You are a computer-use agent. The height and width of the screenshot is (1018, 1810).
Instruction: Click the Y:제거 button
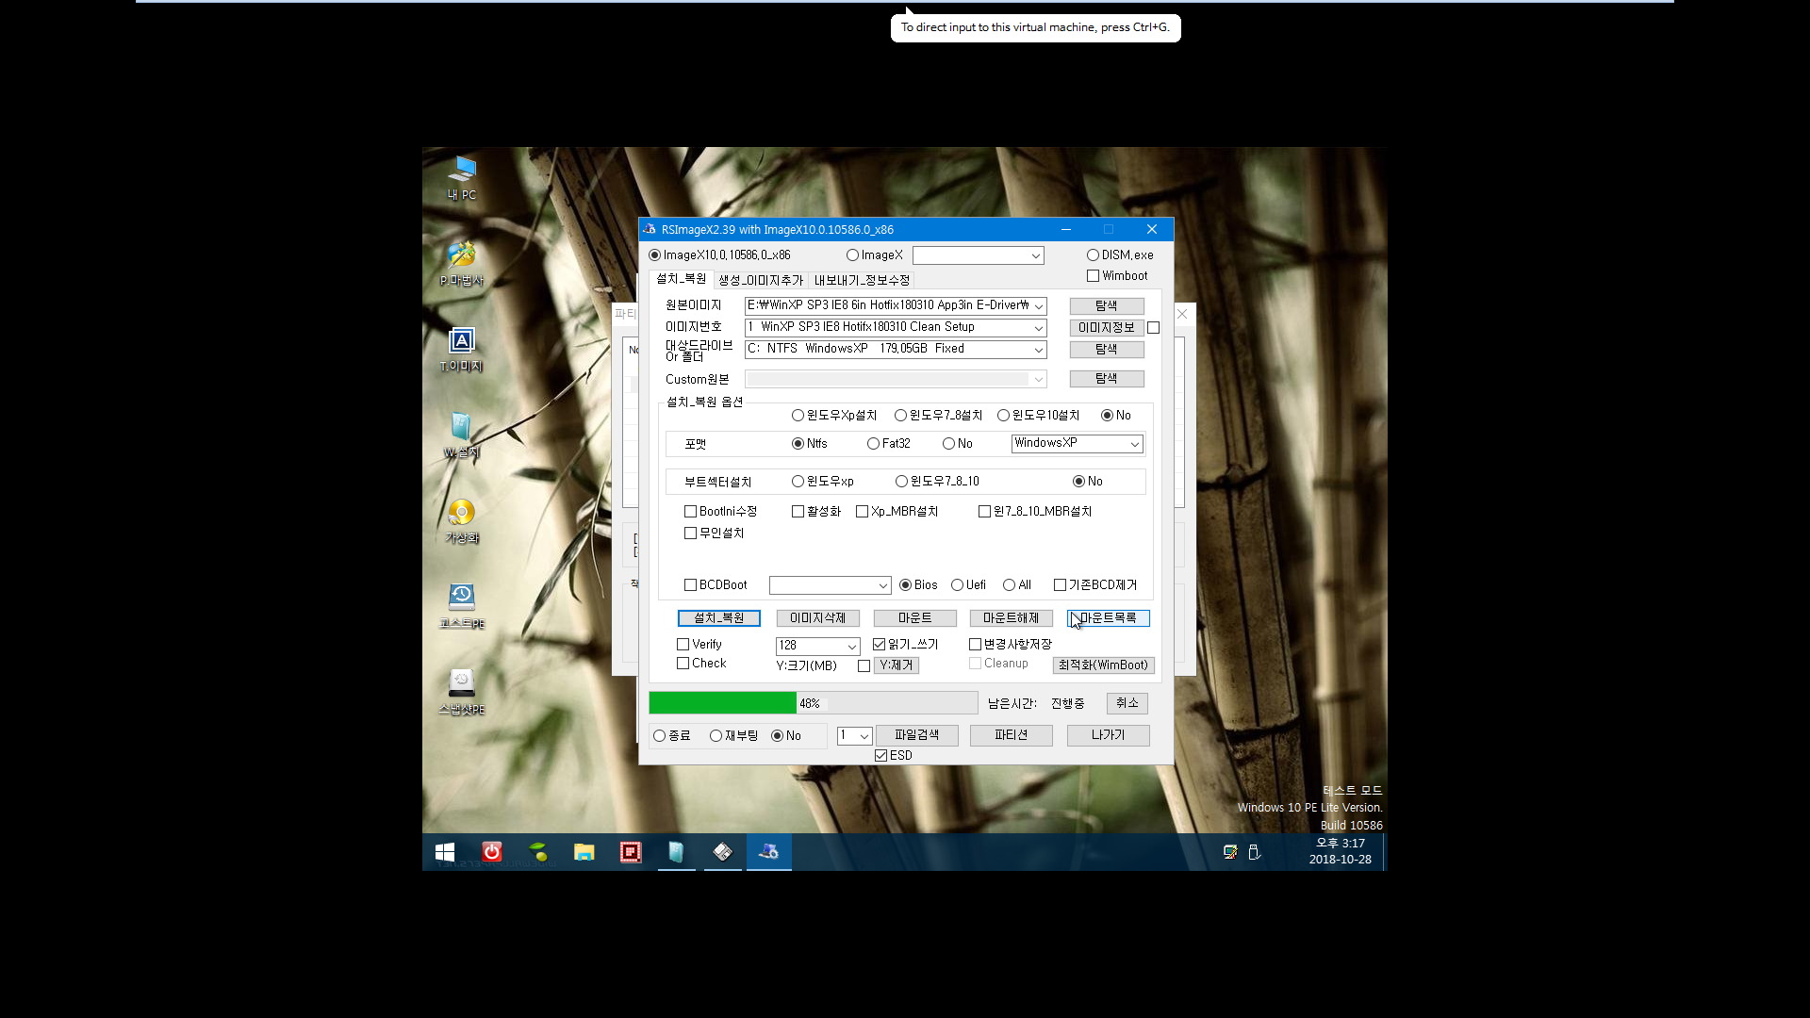(897, 665)
